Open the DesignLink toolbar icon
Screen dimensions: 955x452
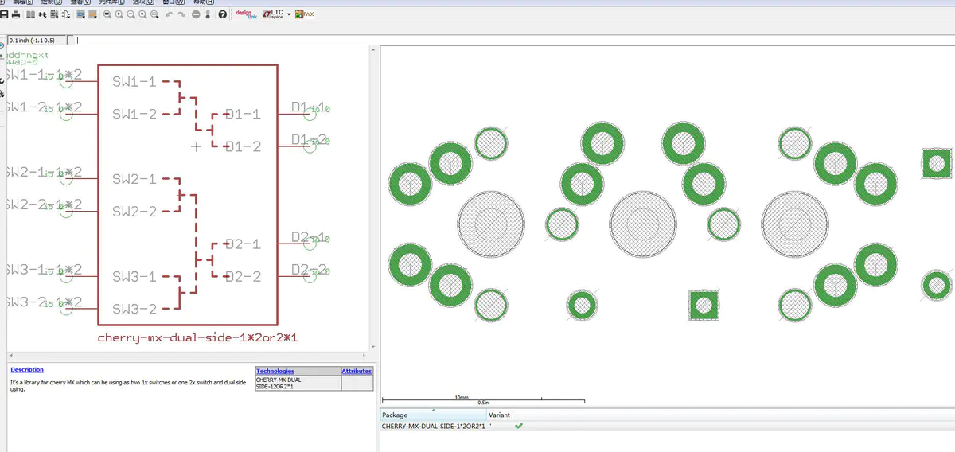246,14
